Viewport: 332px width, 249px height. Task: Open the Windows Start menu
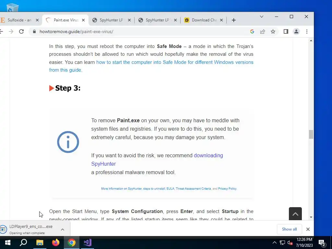coord(8,243)
